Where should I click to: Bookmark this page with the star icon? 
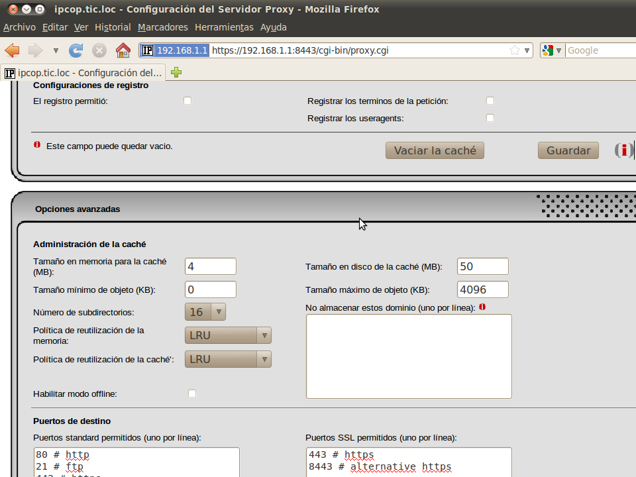click(515, 50)
